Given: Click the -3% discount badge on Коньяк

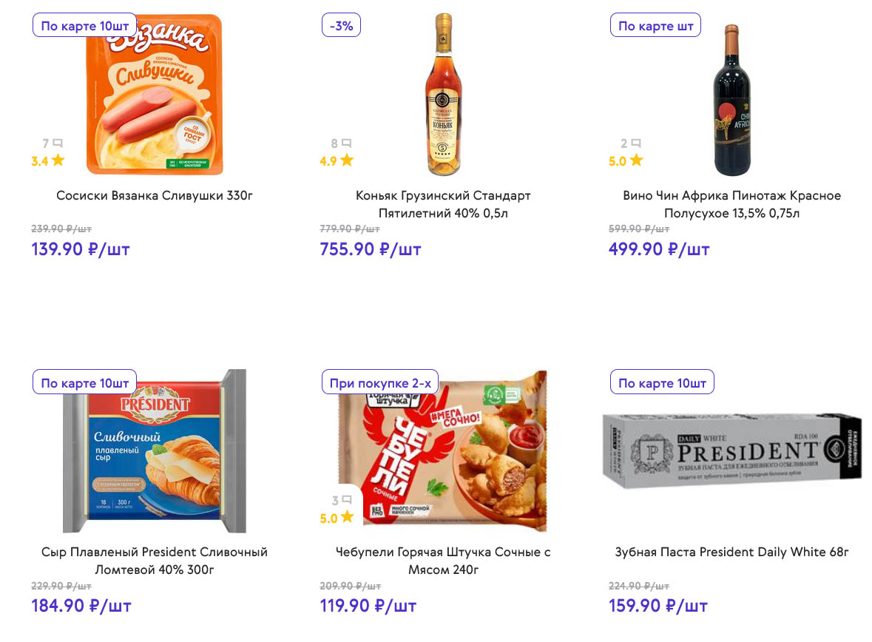Looking at the screenshot, I should click(x=342, y=26).
